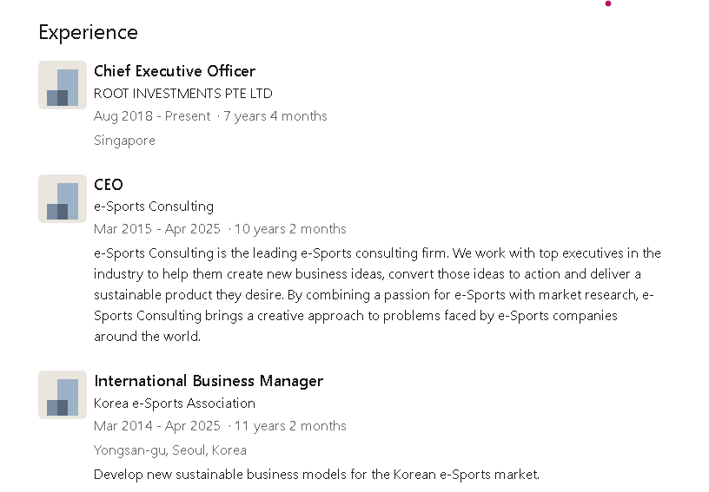The width and height of the screenshot is (709, 492).
Task: Open the Chief Executive Officer job title
Action: 175,71
